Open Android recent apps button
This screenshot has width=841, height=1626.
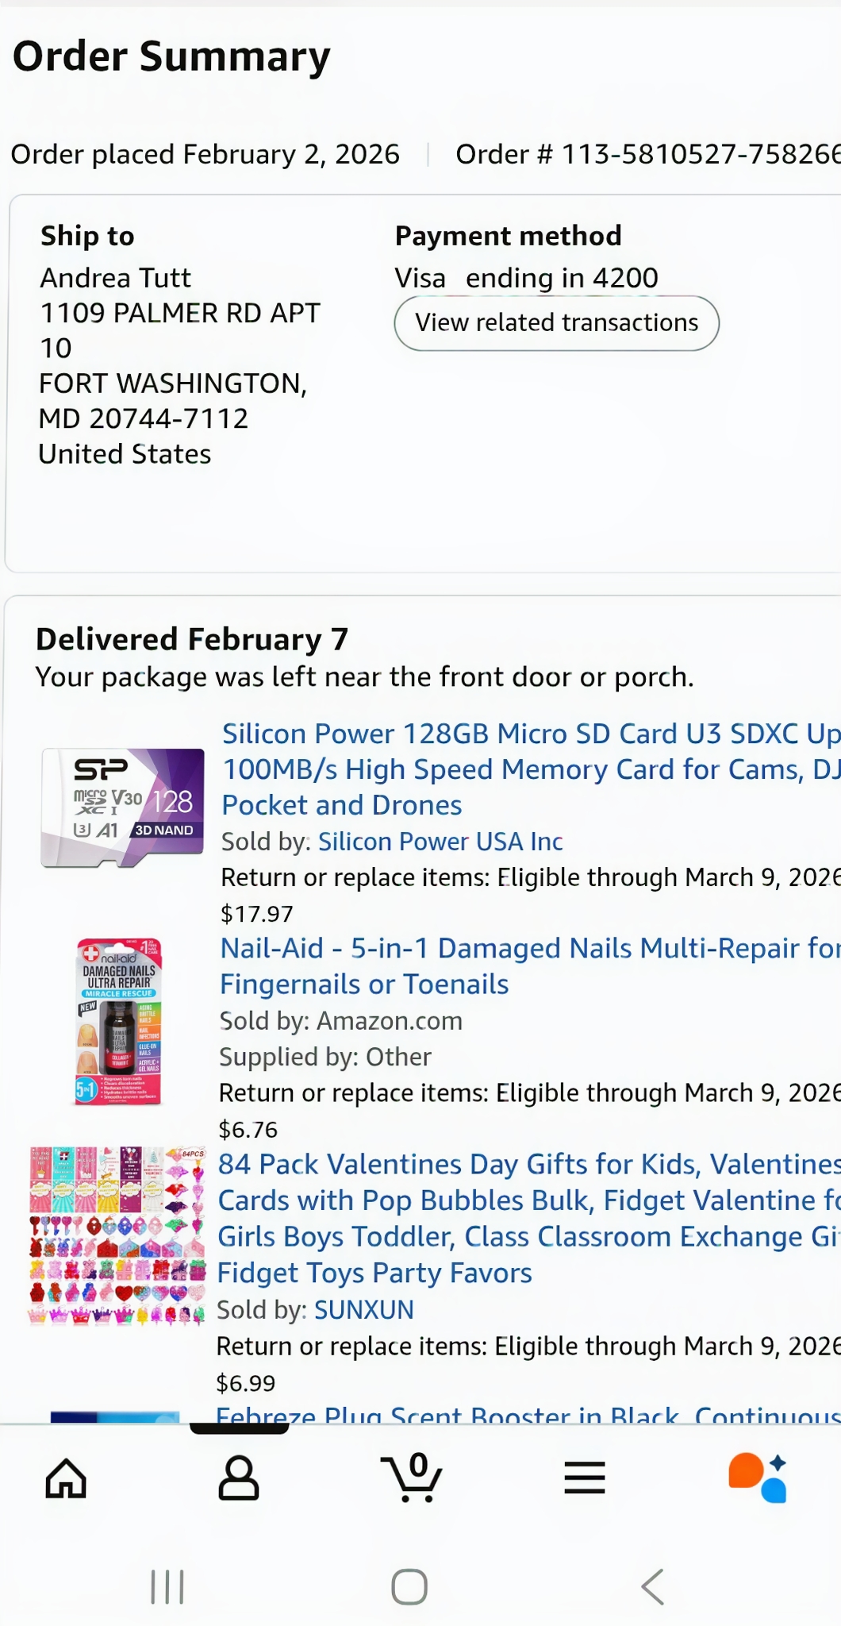(x=167, y=1587)
